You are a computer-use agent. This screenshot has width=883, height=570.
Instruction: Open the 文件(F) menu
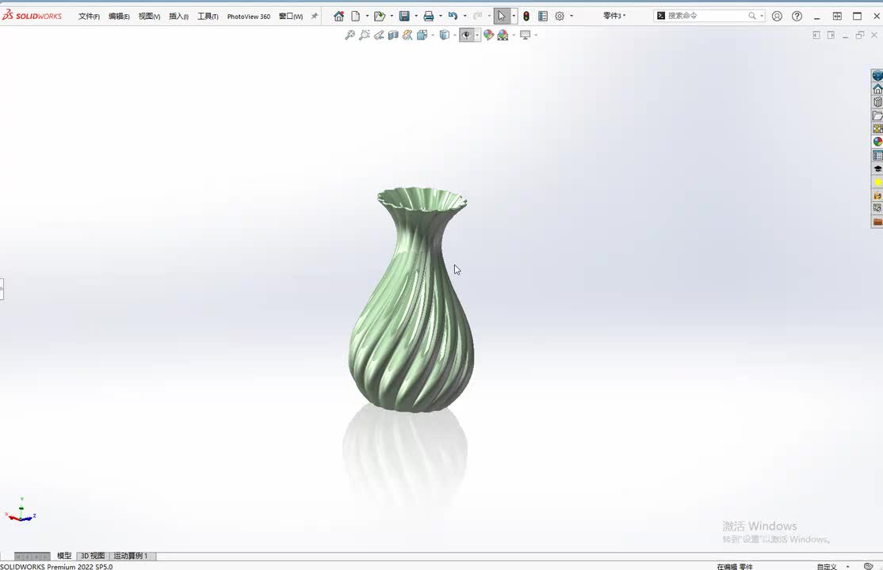(89, 17)
